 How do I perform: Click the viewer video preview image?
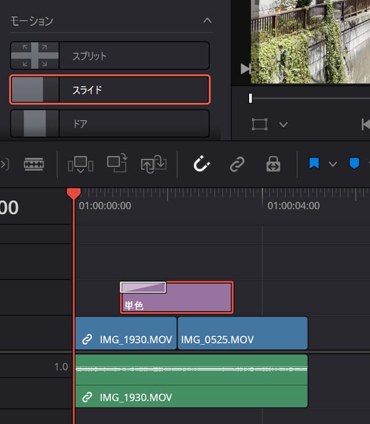pyautogui.click(x=310, y=42)
